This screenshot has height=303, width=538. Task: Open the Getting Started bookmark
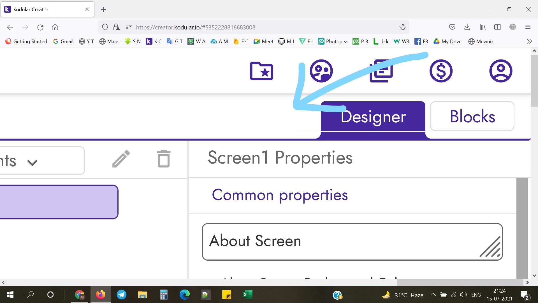click(26, 42)
